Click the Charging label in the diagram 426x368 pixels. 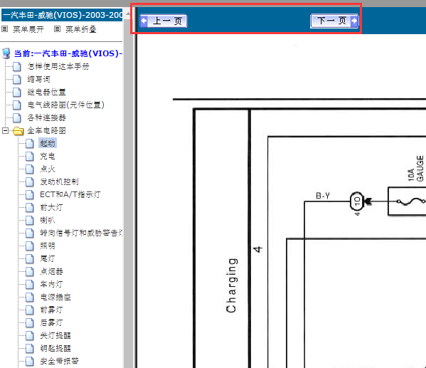231,285
